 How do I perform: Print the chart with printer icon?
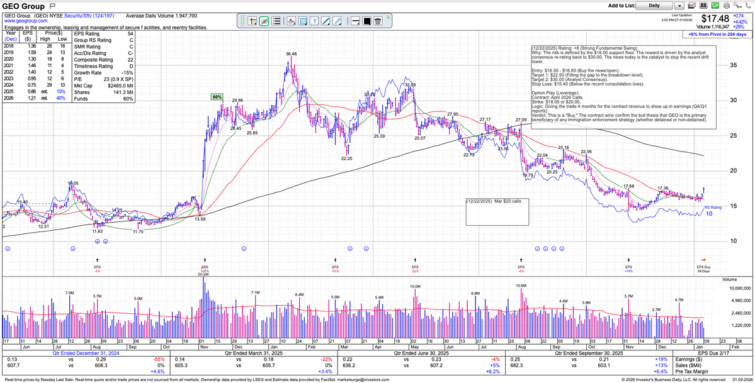727,5
